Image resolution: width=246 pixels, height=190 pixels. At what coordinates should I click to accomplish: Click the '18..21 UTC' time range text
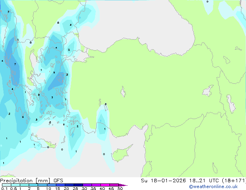[204, 181]
